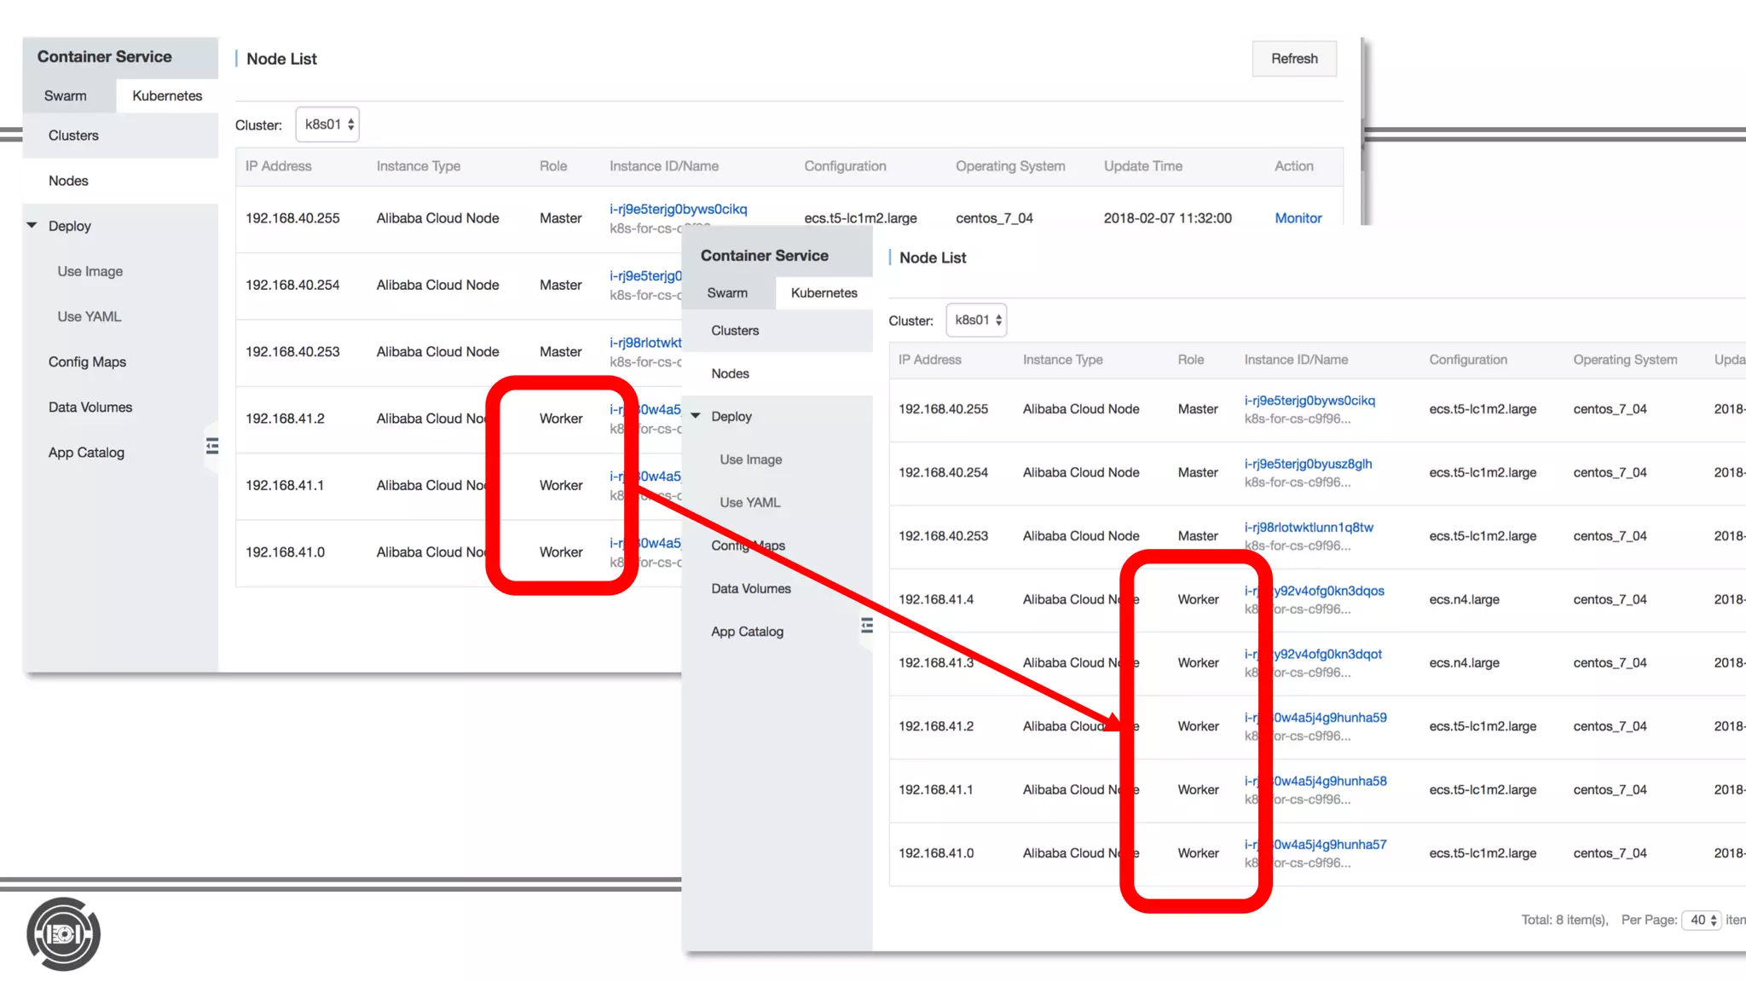Click Use Image under Deploy in left sidebar
The height and width of the screenshot is (982, 1746).
tap(90, 271)
